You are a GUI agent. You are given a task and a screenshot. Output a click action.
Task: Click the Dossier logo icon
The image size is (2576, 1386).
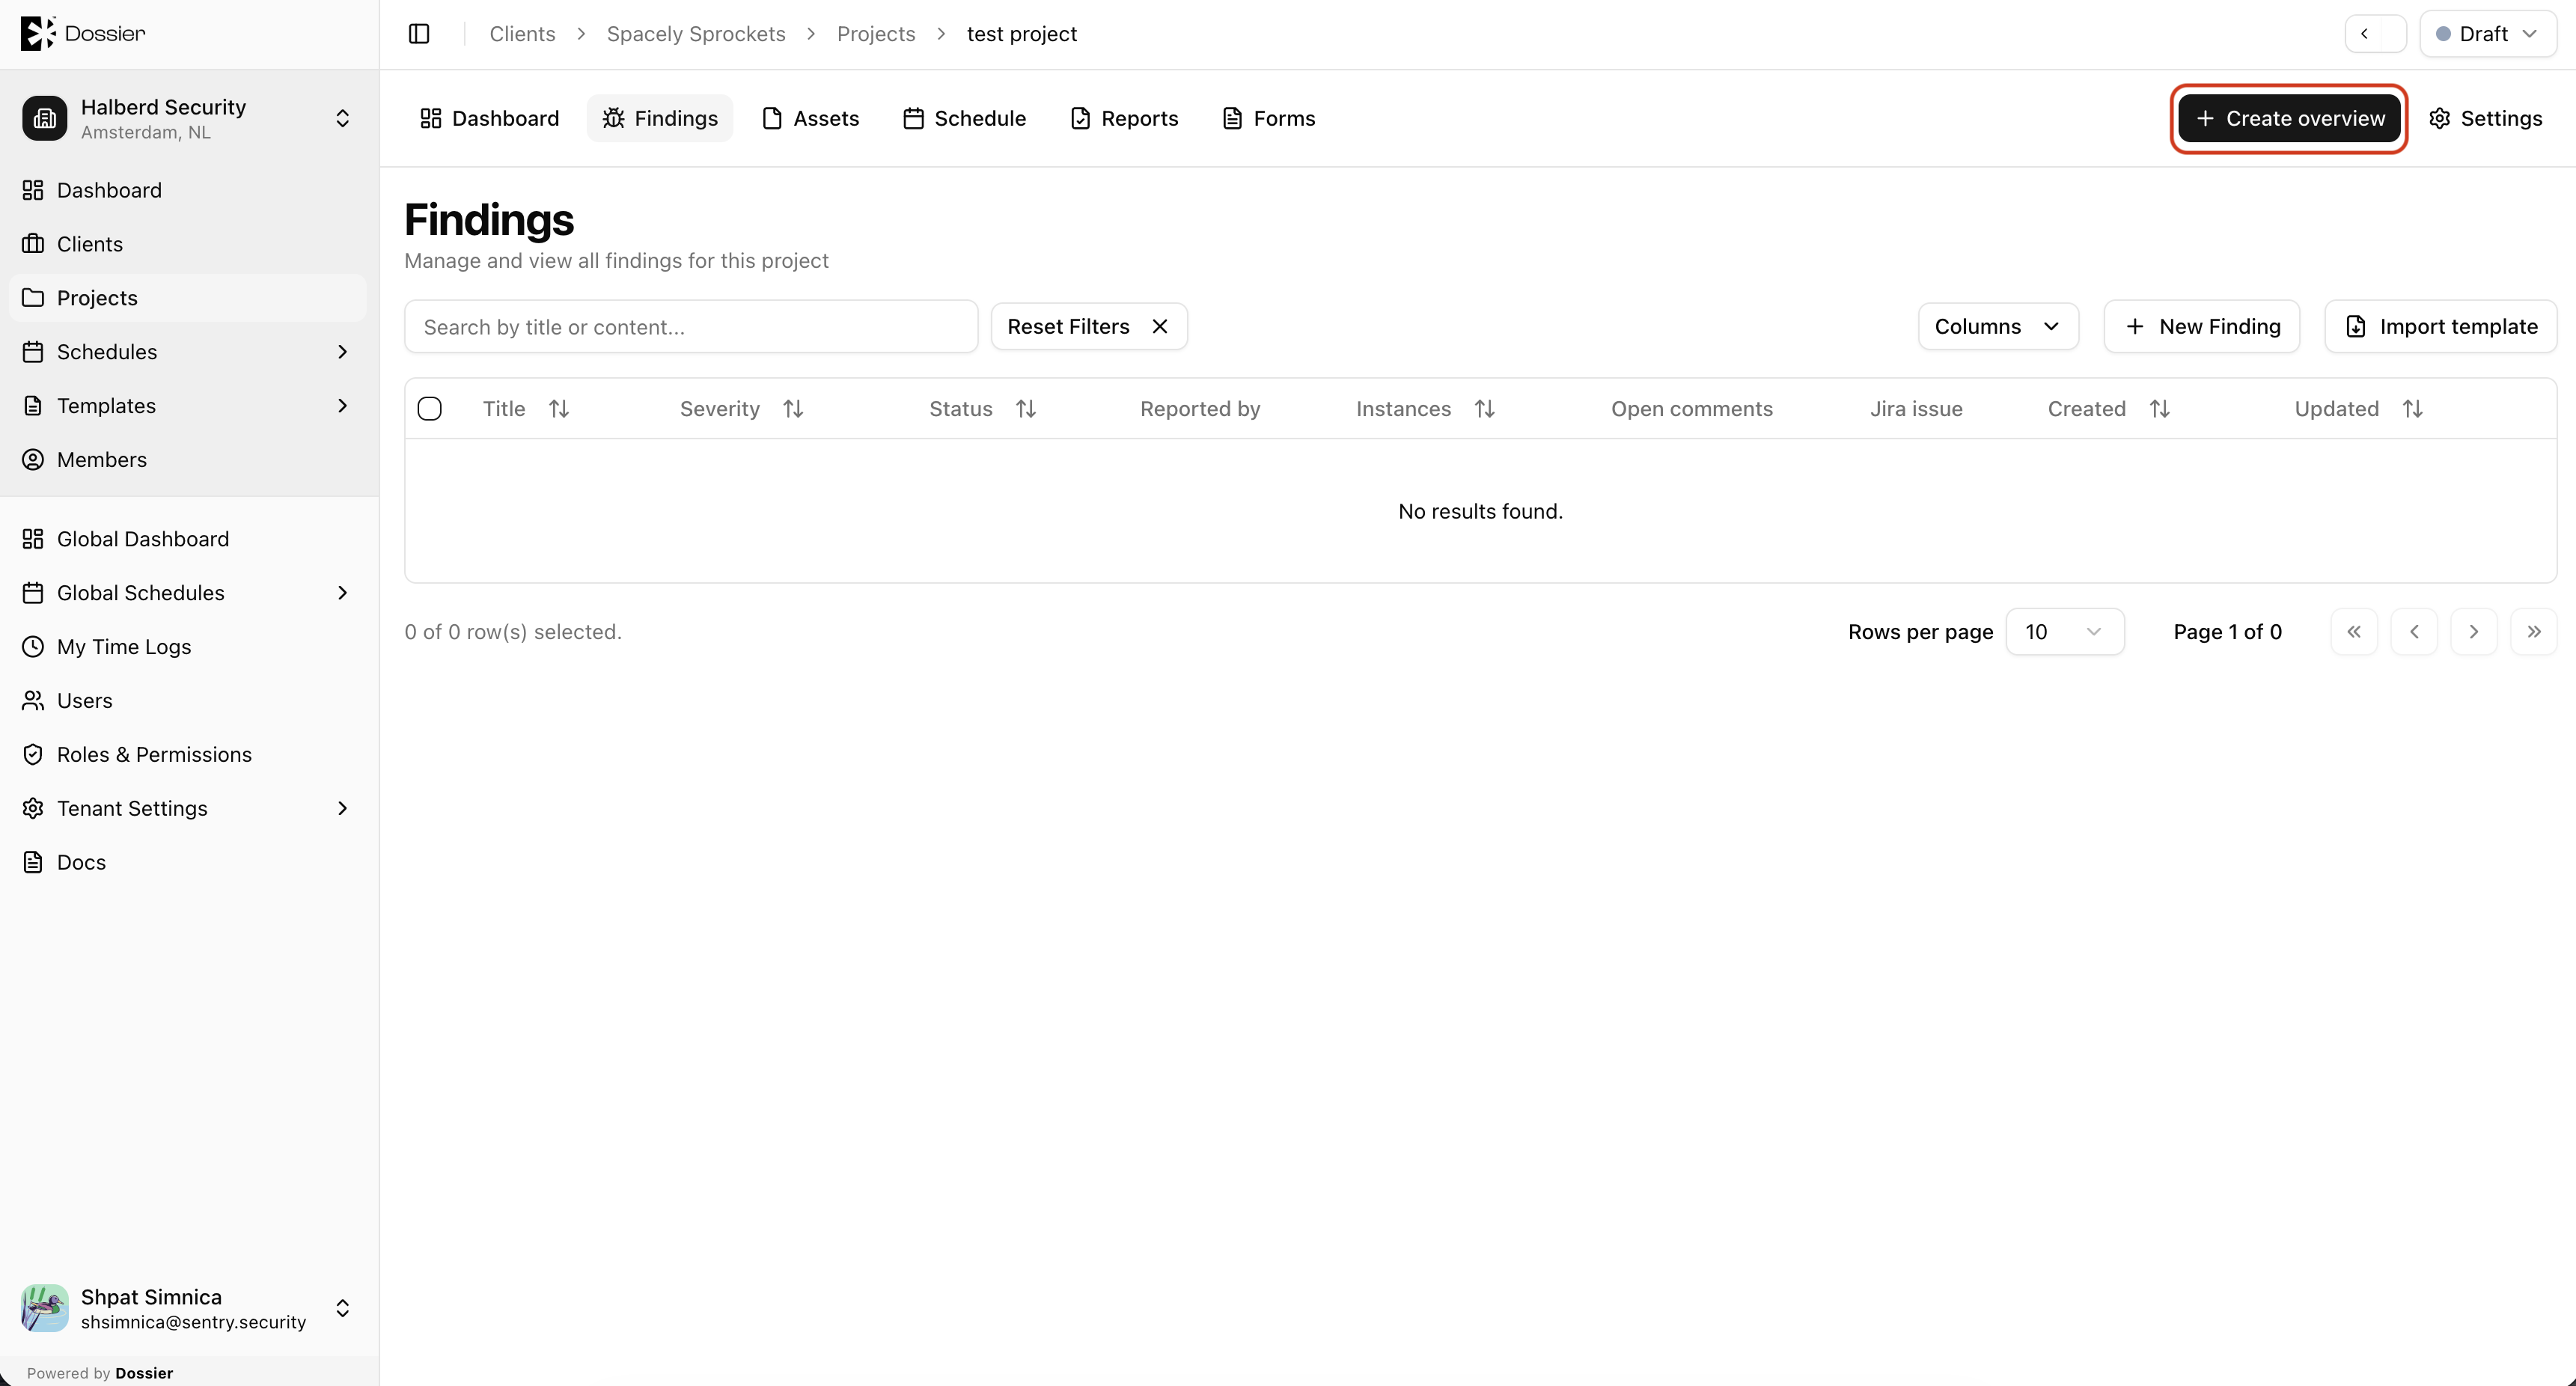point(38,33)
